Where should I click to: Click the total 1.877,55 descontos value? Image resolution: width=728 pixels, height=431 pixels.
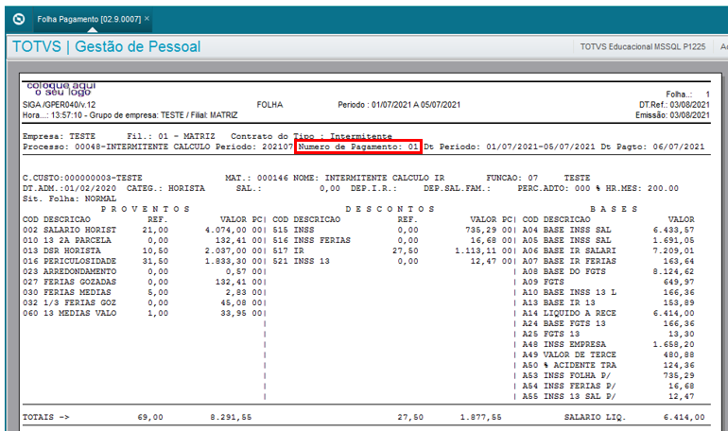481,417
